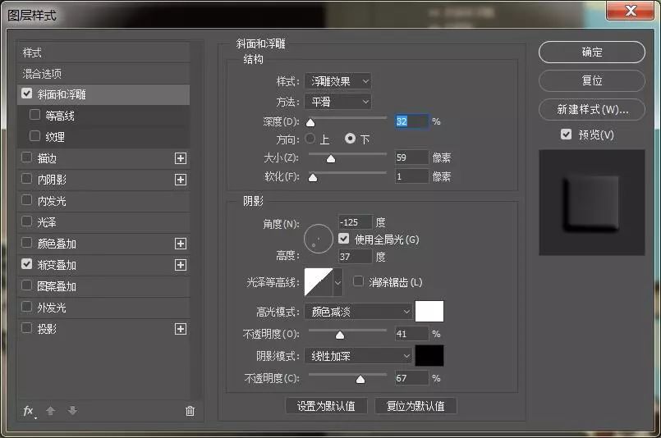Toggle 使用全局光 checkbox
This screenshot has height=438, width=661.
344,240
